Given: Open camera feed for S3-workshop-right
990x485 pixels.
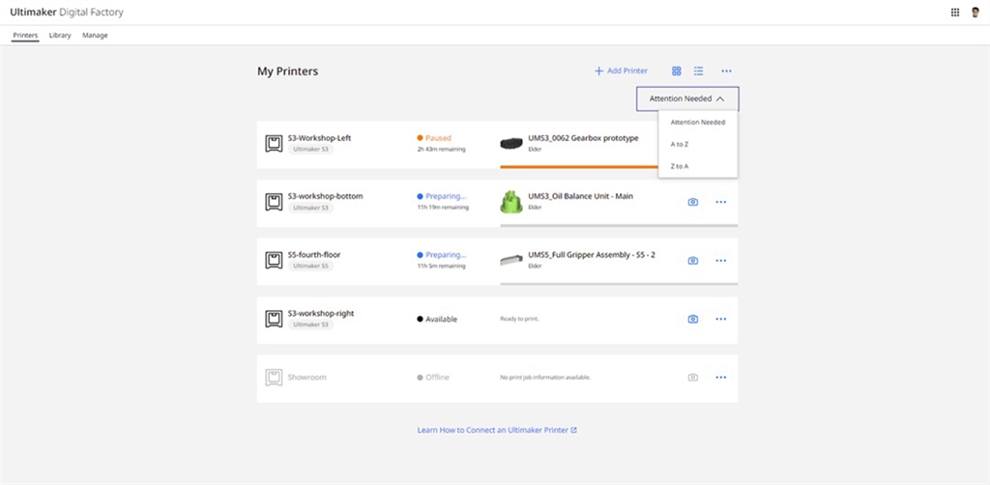Looking at the screenshot, I should pyautogui.click(x=693, y=319).
